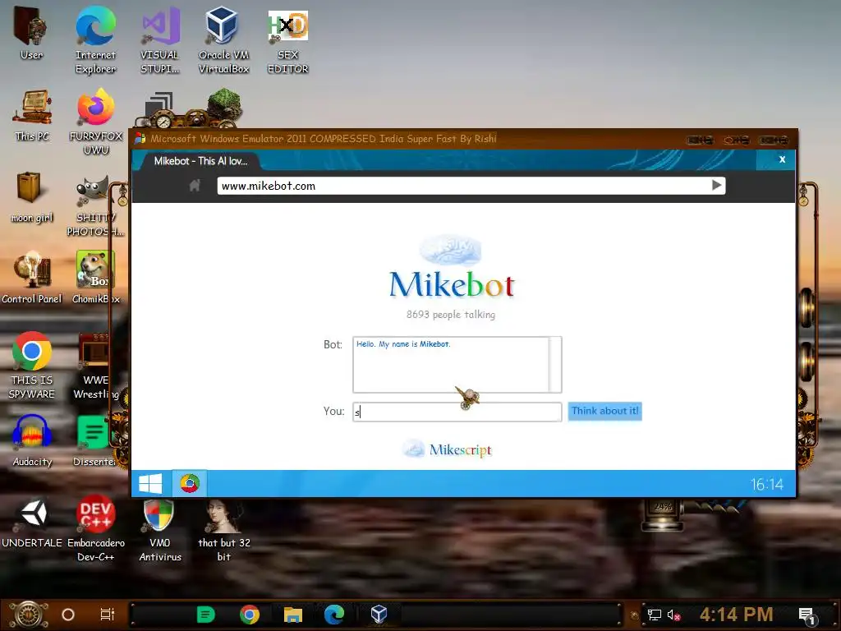Open 'that but 32 bit' desktop icon
This screenshot has height=631, width=841.
point(223,530)
